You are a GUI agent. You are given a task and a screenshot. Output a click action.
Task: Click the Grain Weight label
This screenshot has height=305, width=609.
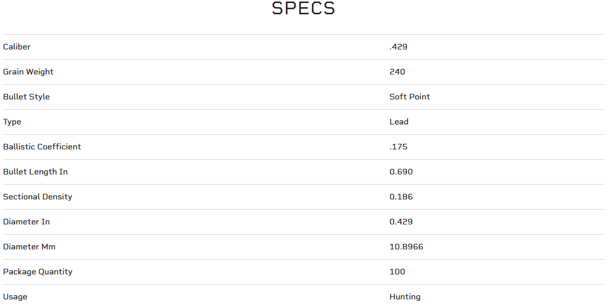(x=28, y=72)
